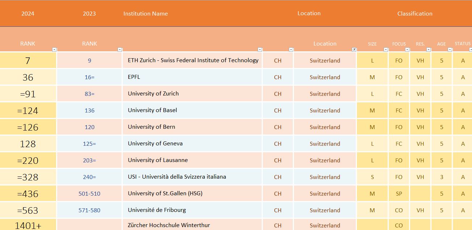Open the 2024 RANK filter dropdown

54,50
